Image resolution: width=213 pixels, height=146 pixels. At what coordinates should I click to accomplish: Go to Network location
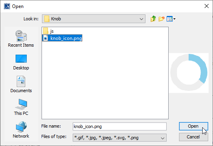click(21, 130)
